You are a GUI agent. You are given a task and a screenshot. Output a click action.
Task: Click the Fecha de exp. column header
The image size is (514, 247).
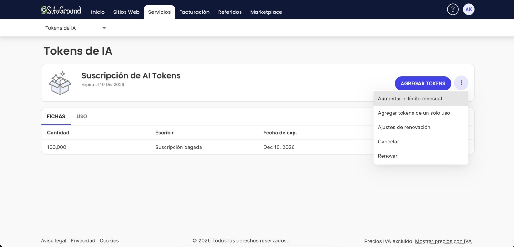coord(280,133)
